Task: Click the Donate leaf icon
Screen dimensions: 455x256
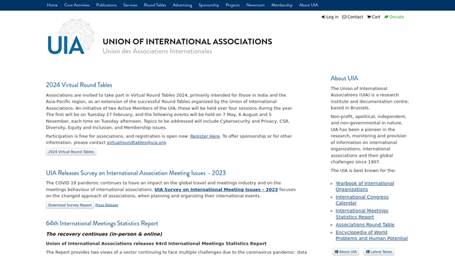Action: pyautogui.click(x=386, y=17)
